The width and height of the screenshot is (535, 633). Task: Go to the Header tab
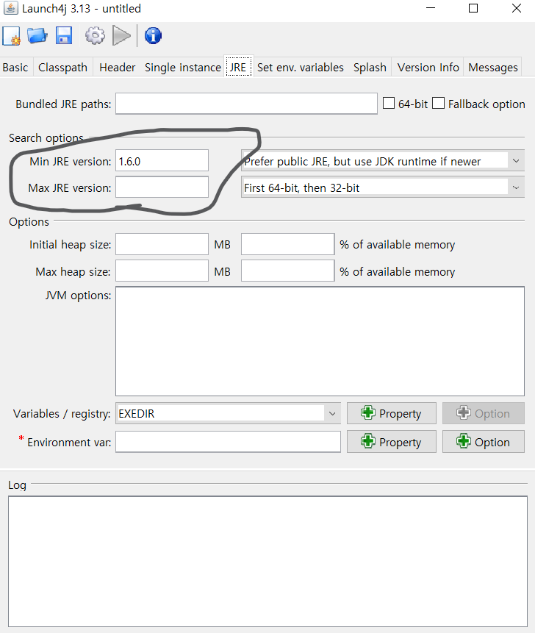[117, 68]
